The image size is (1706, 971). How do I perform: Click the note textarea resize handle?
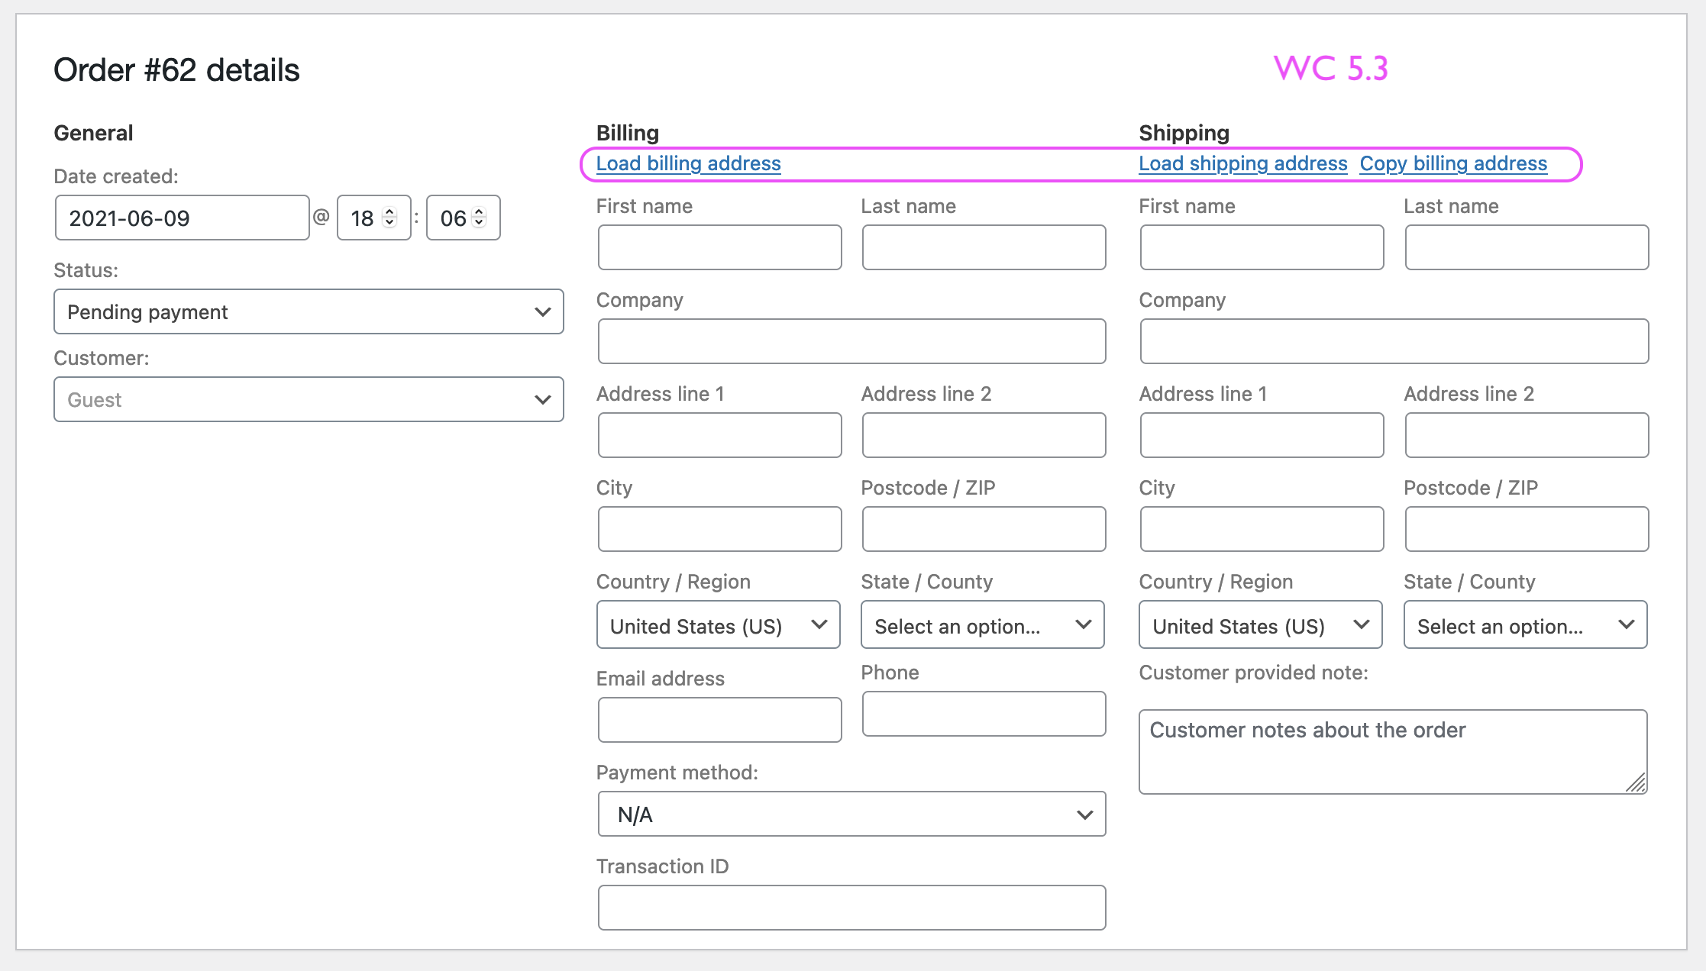pos(1636,782)
